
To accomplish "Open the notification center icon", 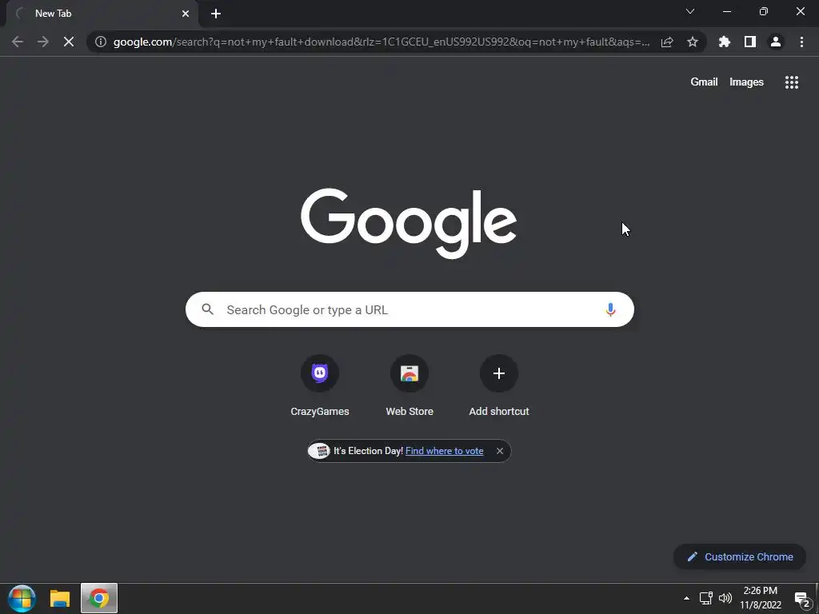I will coord(801,599).
